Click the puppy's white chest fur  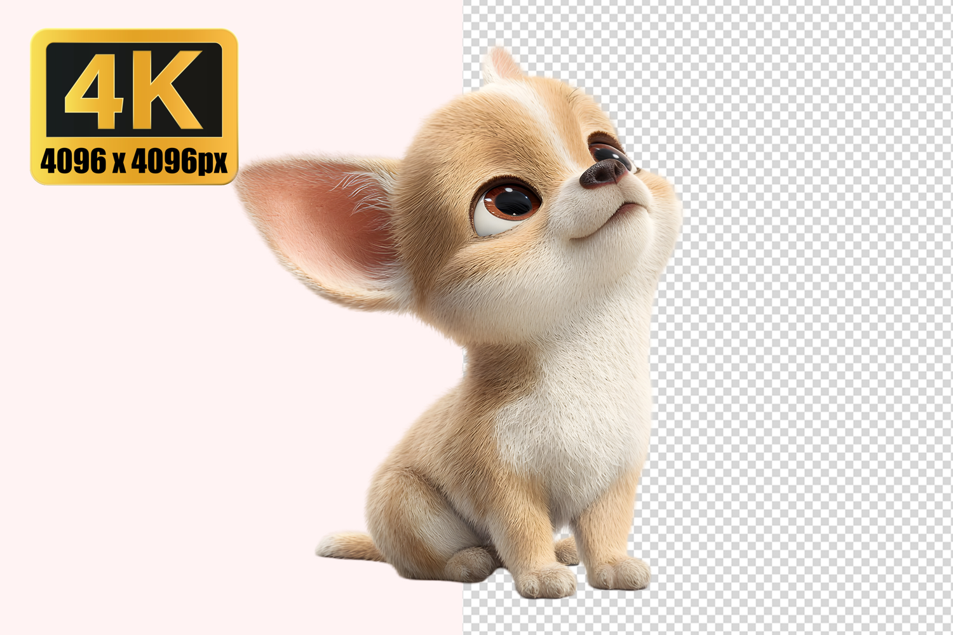click(559, 419)
